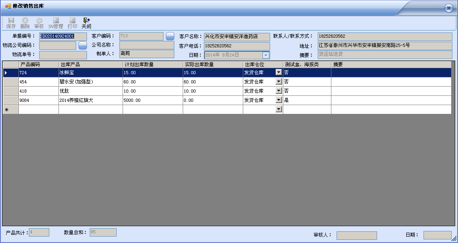Screen dimensions: 458x243
Task: Select the row for product 优肽
Action: tap(10, 91)
